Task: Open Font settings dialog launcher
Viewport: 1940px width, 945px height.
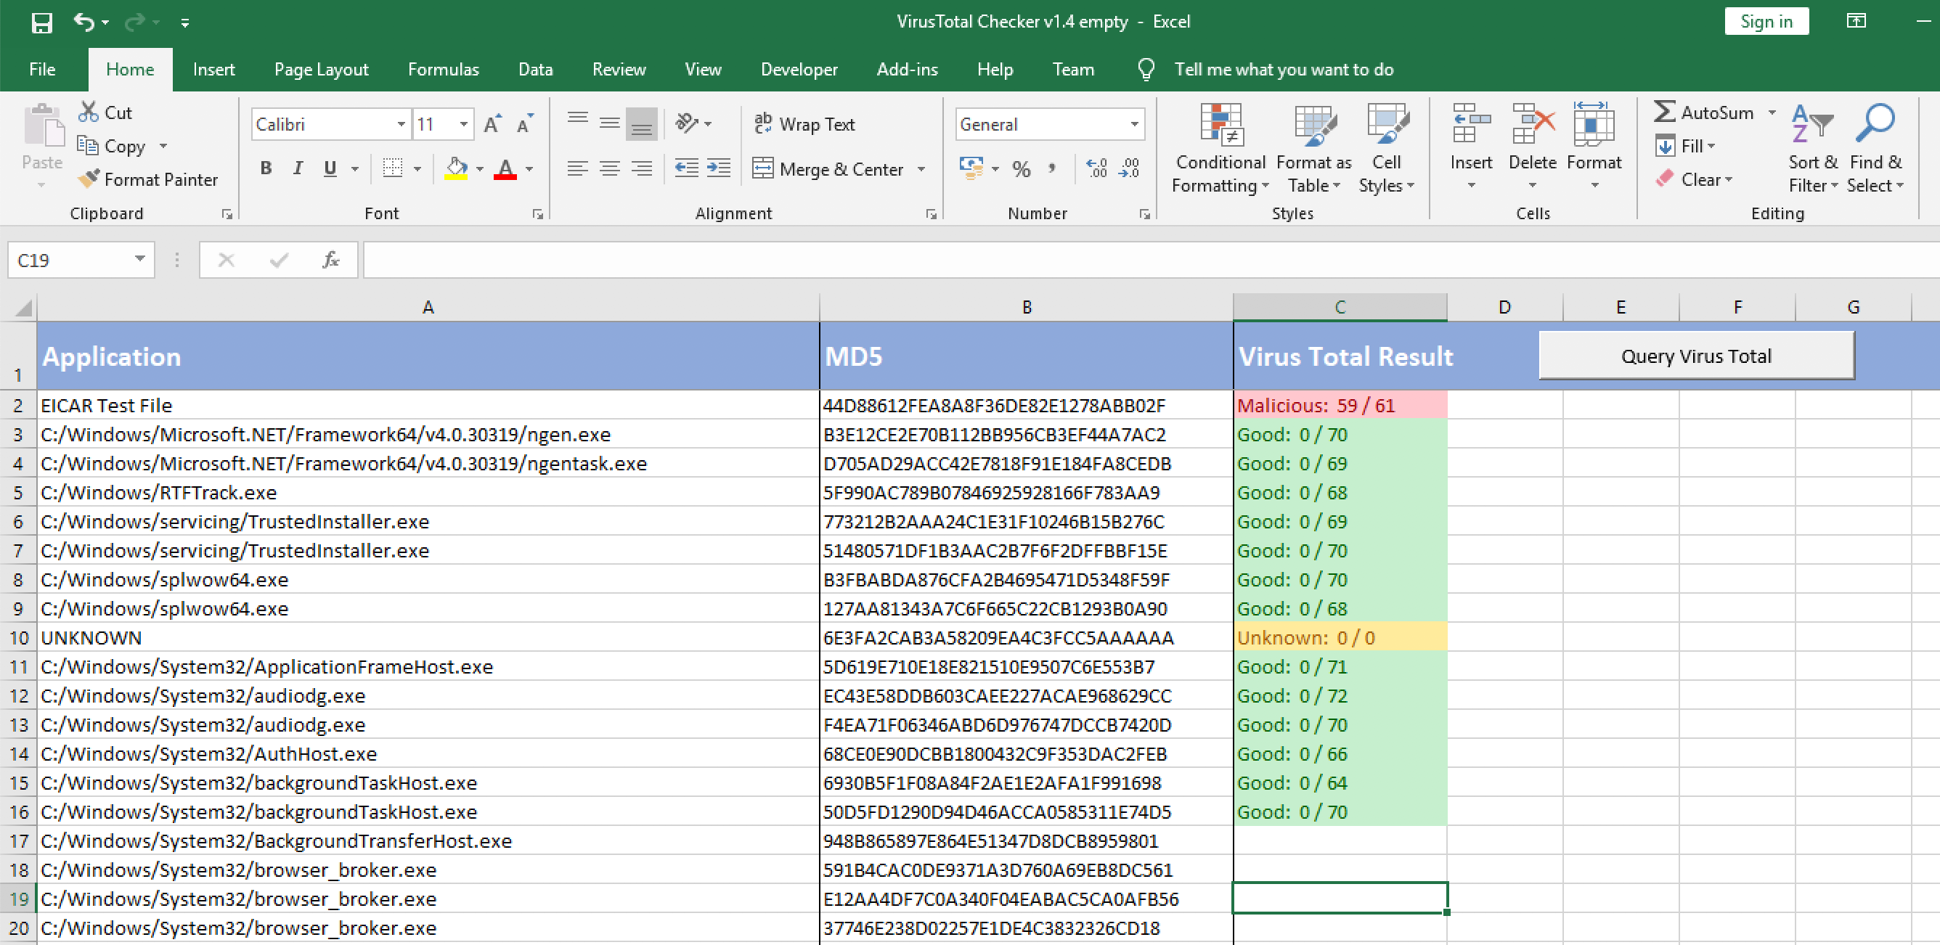Action: [x=537, y=214]
